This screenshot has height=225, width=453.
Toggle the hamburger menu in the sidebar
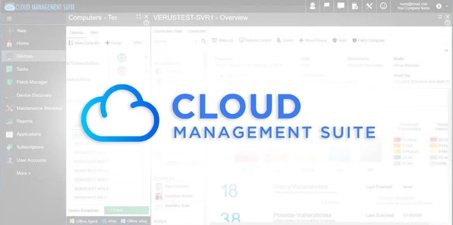(9, 19)
